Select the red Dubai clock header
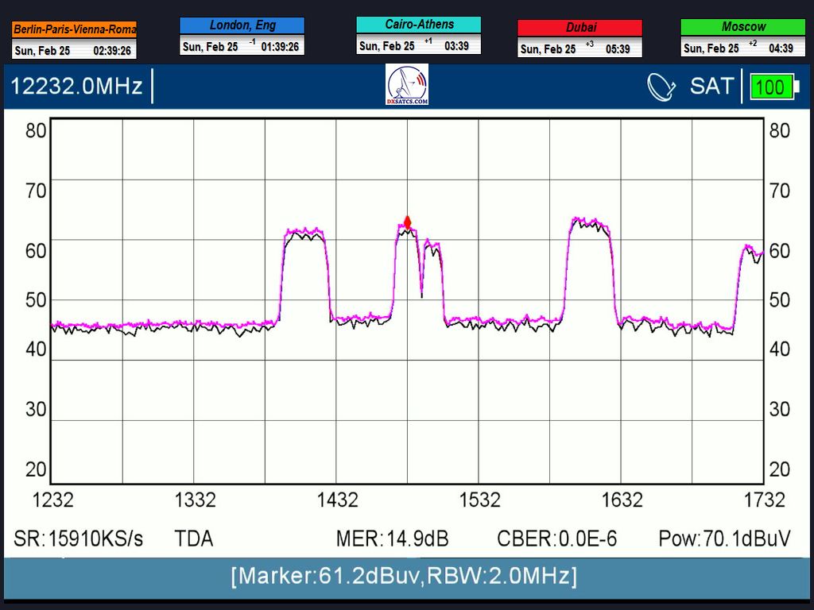 [579, 28]
